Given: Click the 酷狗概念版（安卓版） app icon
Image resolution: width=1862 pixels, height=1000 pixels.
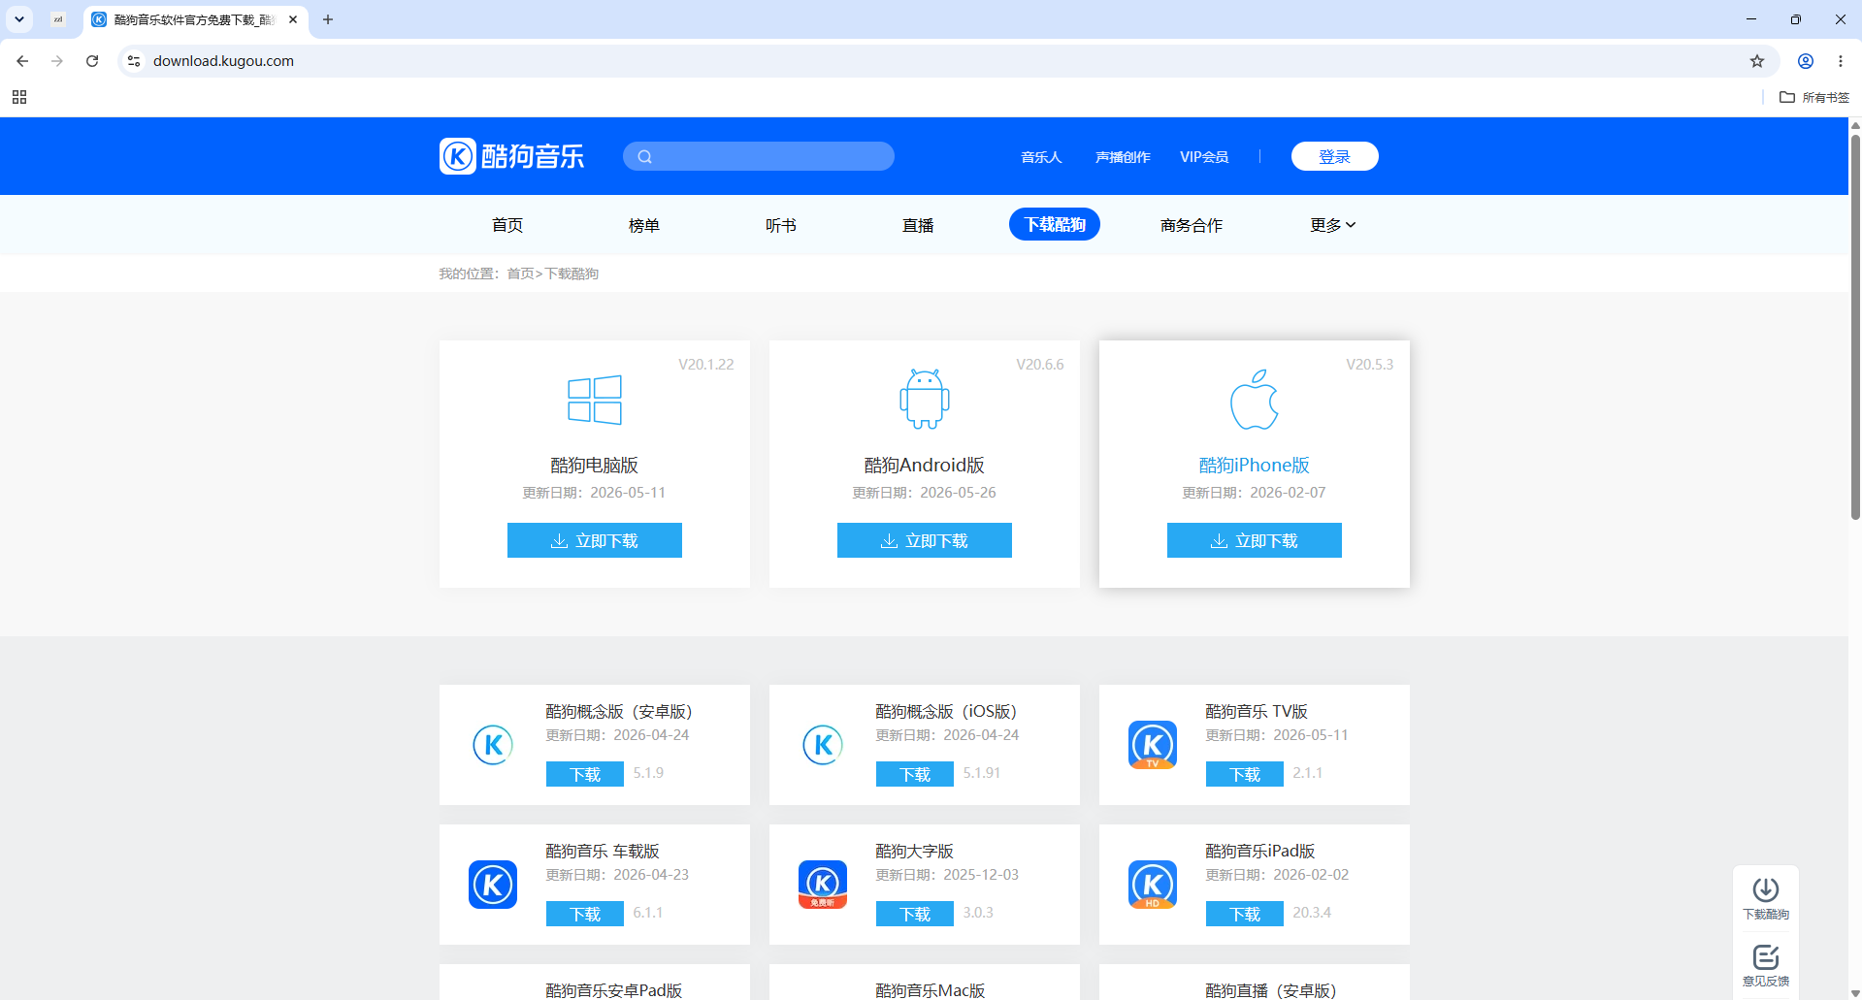Looking at the screenshot, I should (x=493, y=745).
